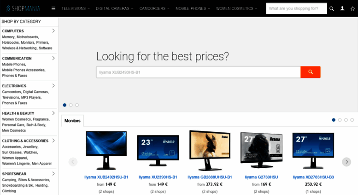The image size is (358, 195).
Task: Click the header search input field
Action: click(x=296, y=8)
